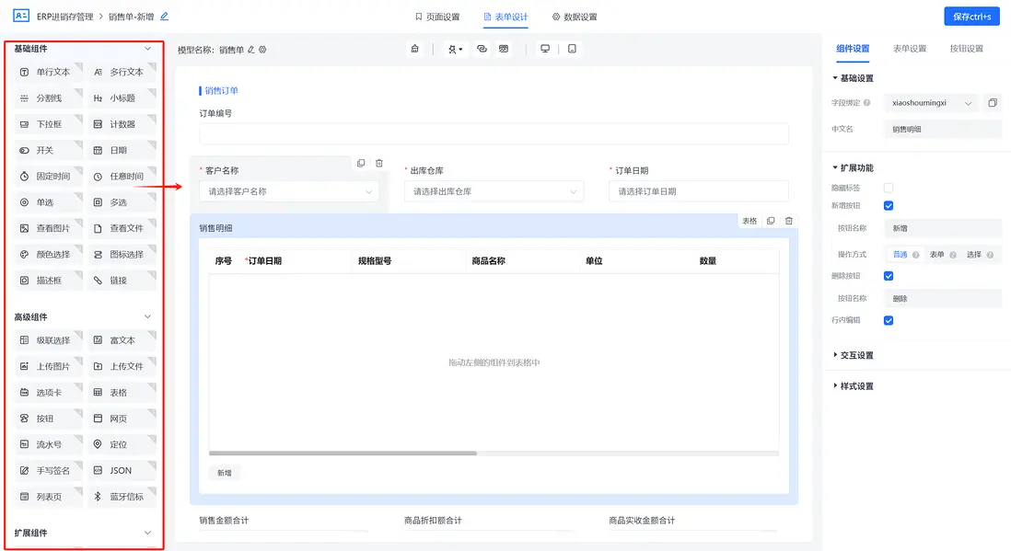Click the 新增 button below the detail table
The image size is (1011, 551).
225,471
